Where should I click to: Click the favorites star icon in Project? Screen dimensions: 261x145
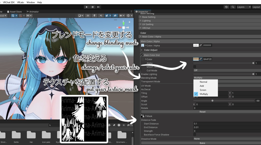pyautogui.click(x=124, y=125)
